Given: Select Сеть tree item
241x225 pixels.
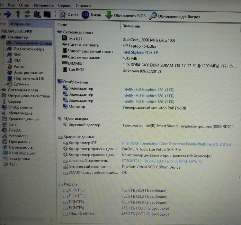Looking at the screenshot, I should click(9, 125).
